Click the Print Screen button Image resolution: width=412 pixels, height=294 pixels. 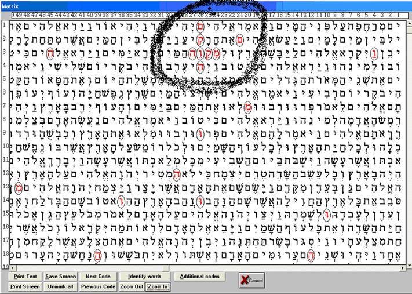pos(25,286)
